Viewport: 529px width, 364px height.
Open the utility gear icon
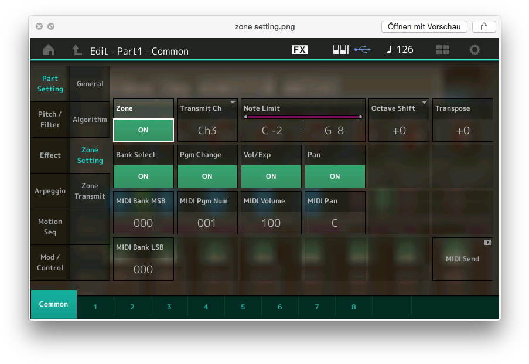pyautogui.click(x=475, y=50)
